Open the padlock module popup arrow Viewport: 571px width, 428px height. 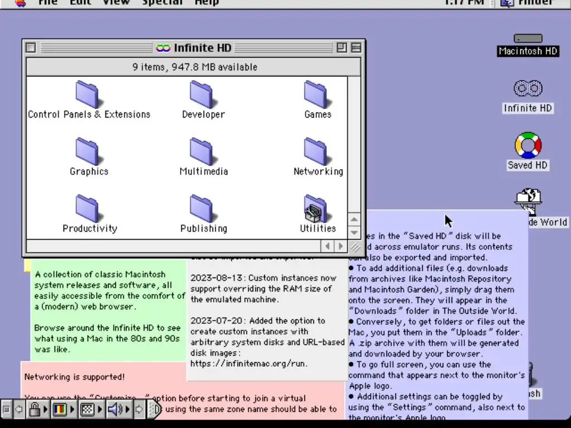[45, 410]
